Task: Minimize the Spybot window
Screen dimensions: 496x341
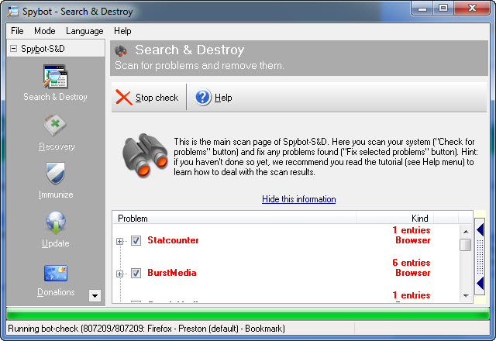Action: click(x=422, y=9)
